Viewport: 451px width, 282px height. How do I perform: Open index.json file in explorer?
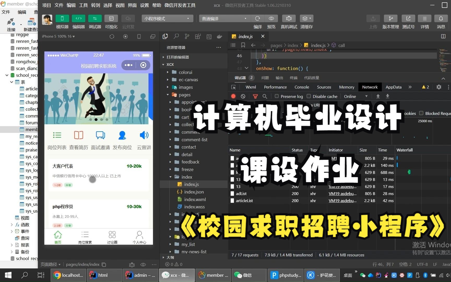[194, 192]
